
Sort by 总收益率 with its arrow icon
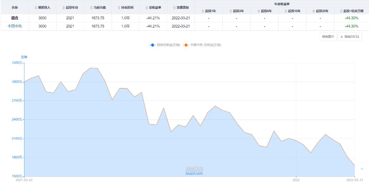tap(147, 8)
